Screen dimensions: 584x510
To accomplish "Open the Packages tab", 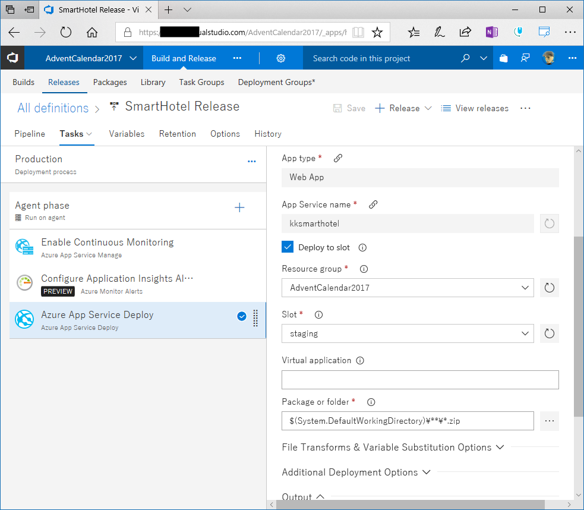I will tap(110, 83).
